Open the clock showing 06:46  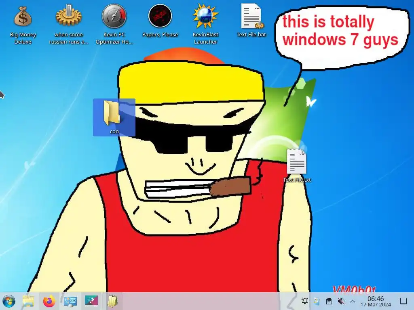point(376,301)
